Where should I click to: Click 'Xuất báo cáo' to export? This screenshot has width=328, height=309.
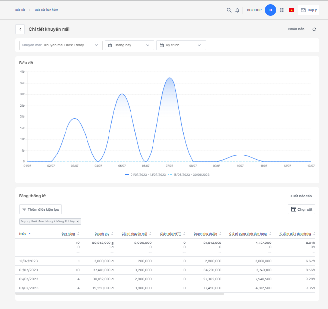(x=301, y=196)
